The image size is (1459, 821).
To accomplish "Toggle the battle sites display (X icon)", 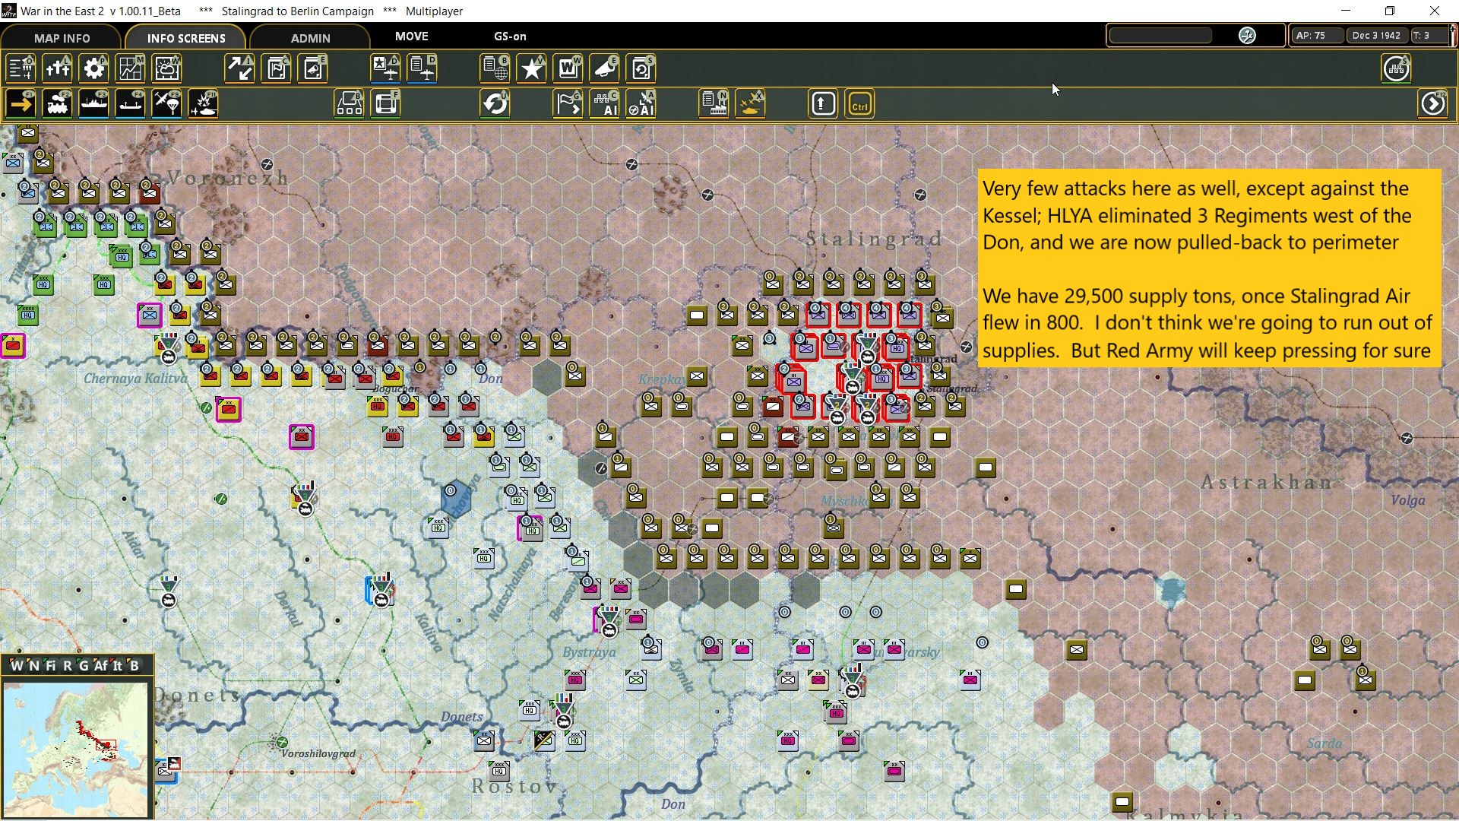I will click(x=752, y=104).
